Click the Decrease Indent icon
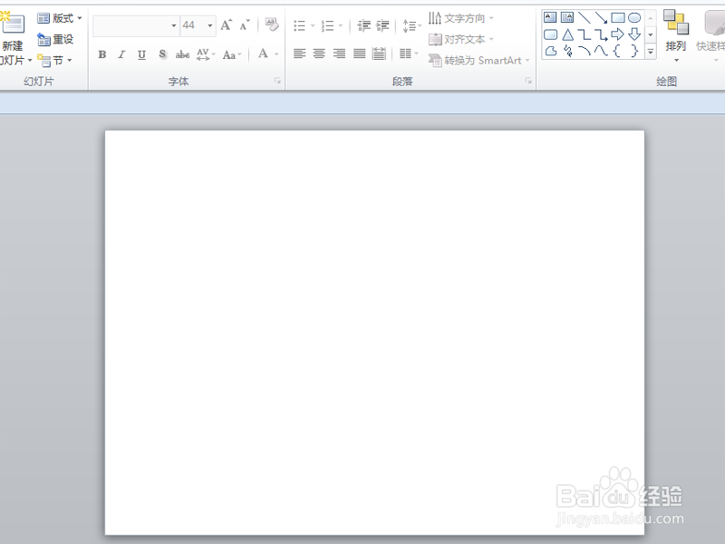The image size is (725, 544). point(364,25)
